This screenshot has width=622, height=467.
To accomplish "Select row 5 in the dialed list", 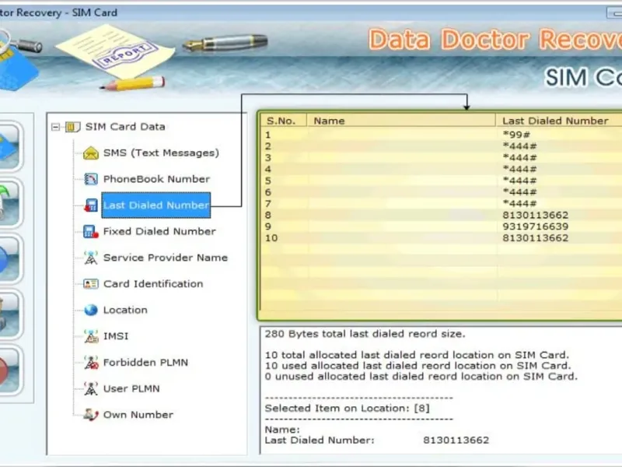I will point(442,181).
